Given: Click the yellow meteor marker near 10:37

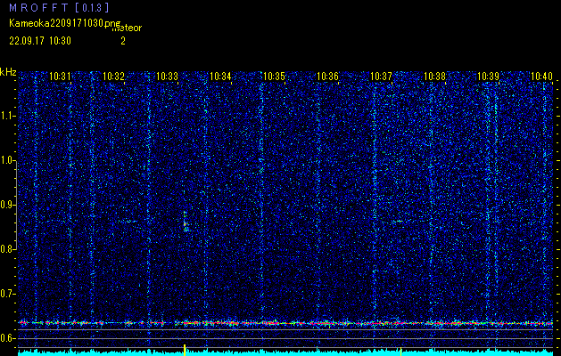Looking at the screenshot, I should 400,351.
